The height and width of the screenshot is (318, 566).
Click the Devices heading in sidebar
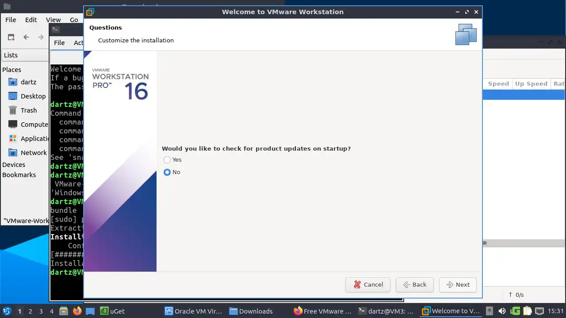coord(14,165)
